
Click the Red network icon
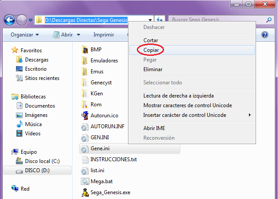point(15,189)
